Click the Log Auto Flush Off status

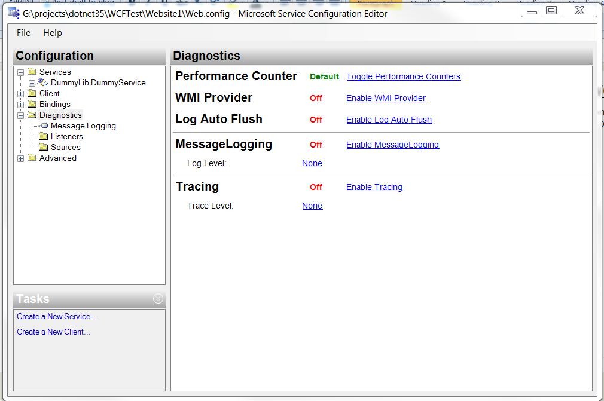[x=316, y=120]
